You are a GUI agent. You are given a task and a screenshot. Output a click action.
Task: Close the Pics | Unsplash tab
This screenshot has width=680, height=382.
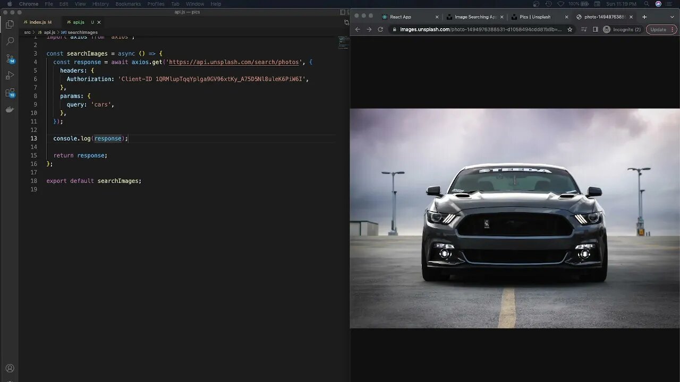566,17
